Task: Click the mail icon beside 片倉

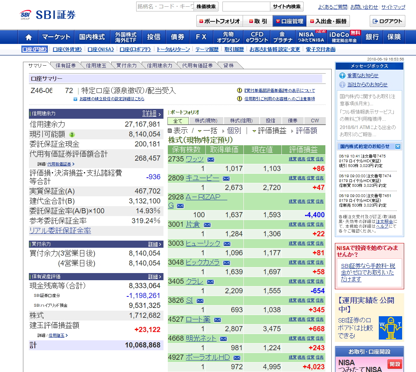Action: point(207,225)
